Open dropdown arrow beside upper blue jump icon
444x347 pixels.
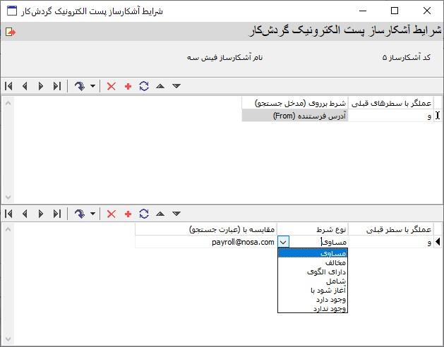click(93, 87)
